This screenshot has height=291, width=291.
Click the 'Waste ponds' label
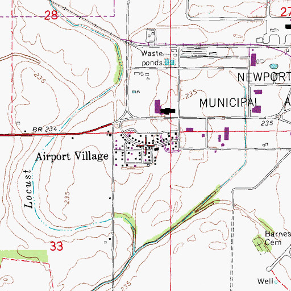152,58
